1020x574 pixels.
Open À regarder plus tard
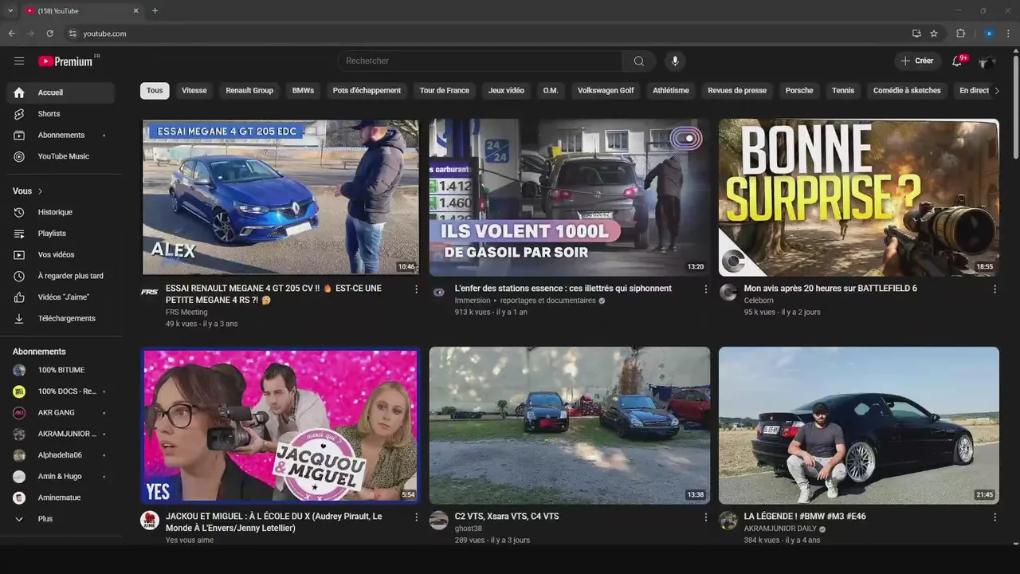(x=61, y=276)
